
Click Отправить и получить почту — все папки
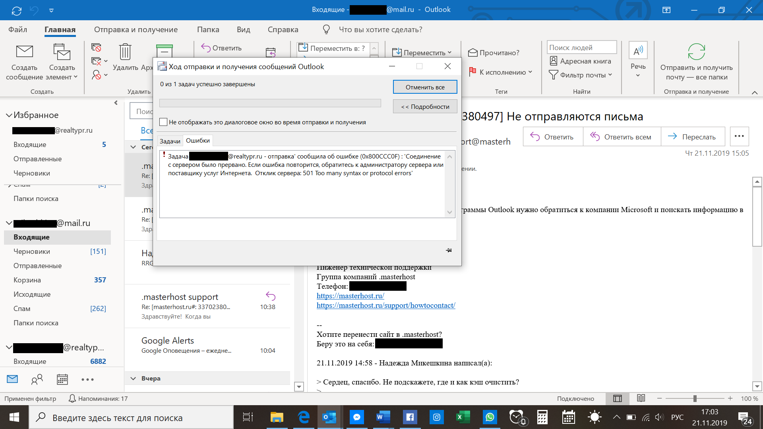click(x=696, y=62)
